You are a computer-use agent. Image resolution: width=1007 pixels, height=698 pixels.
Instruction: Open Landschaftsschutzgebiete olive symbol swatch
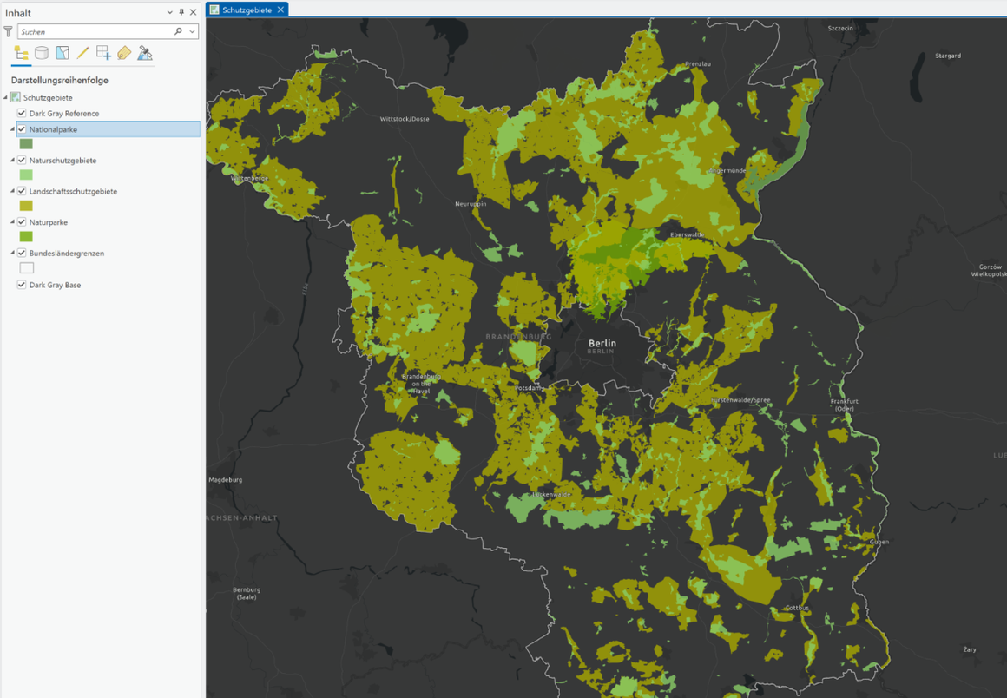[x=26, y=206]
